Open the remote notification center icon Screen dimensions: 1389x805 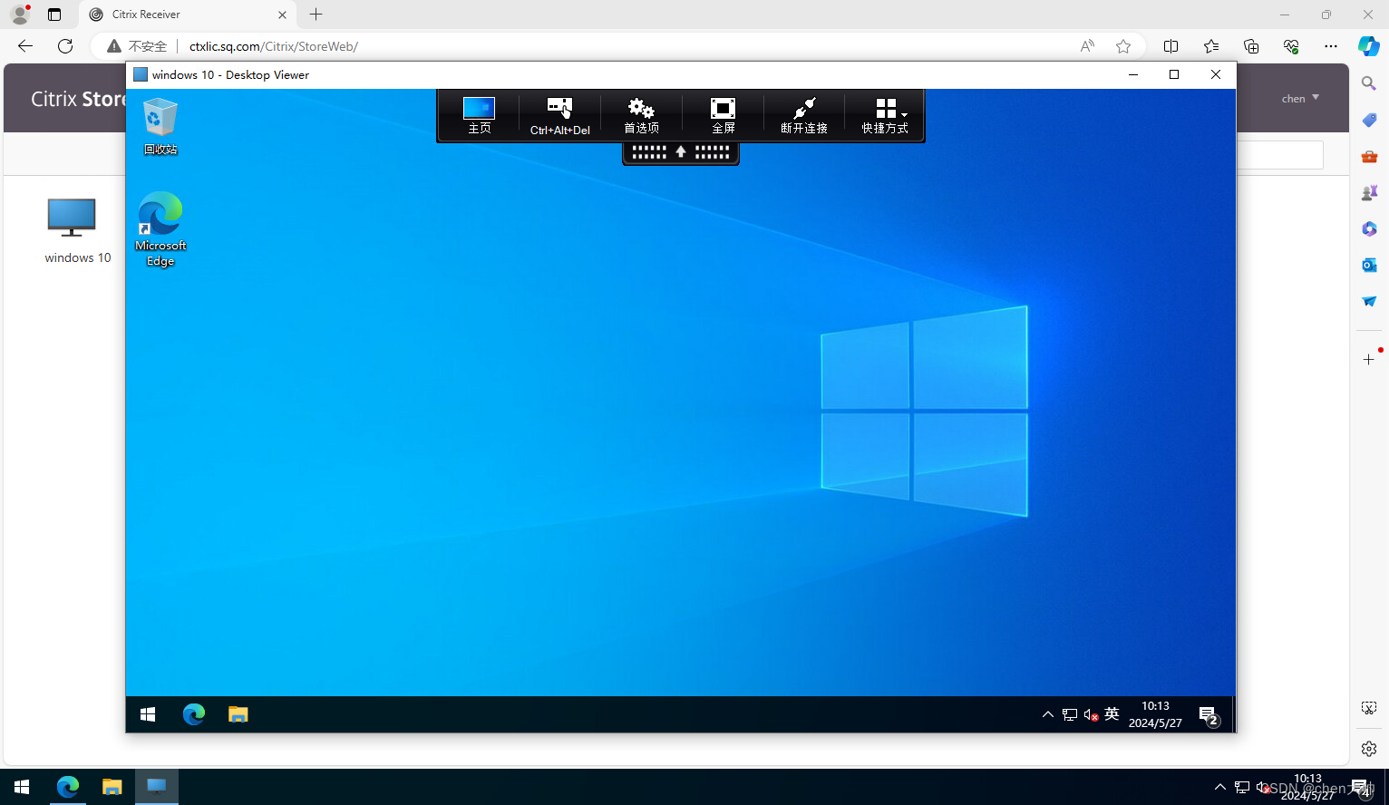(x=1209, y=715)
